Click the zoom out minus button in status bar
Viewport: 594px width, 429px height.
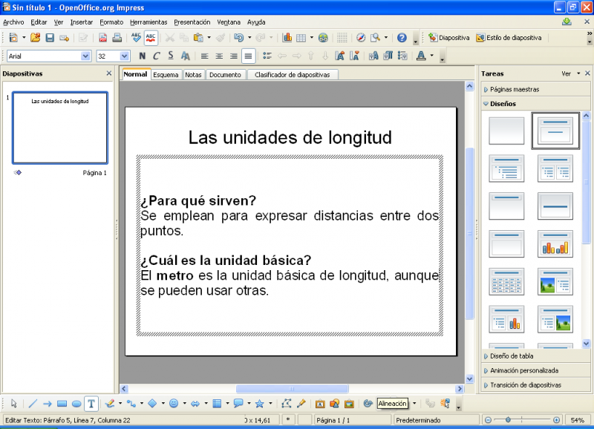(x=489, y=420)
